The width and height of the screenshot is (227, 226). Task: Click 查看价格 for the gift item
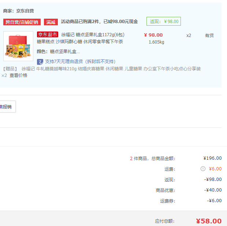[x=18, y=75]
